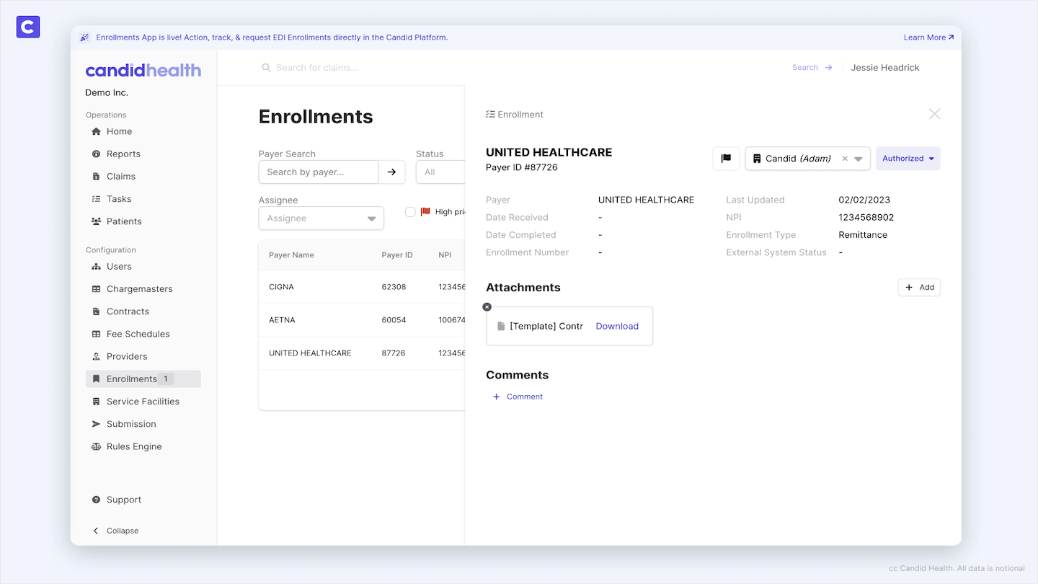The width and height of the screenshot is (1038, 584).
Task: Click the Search by payer input field
Action: pos(319,172)
